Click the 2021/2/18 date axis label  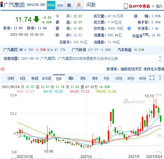(x=25, y=157)
